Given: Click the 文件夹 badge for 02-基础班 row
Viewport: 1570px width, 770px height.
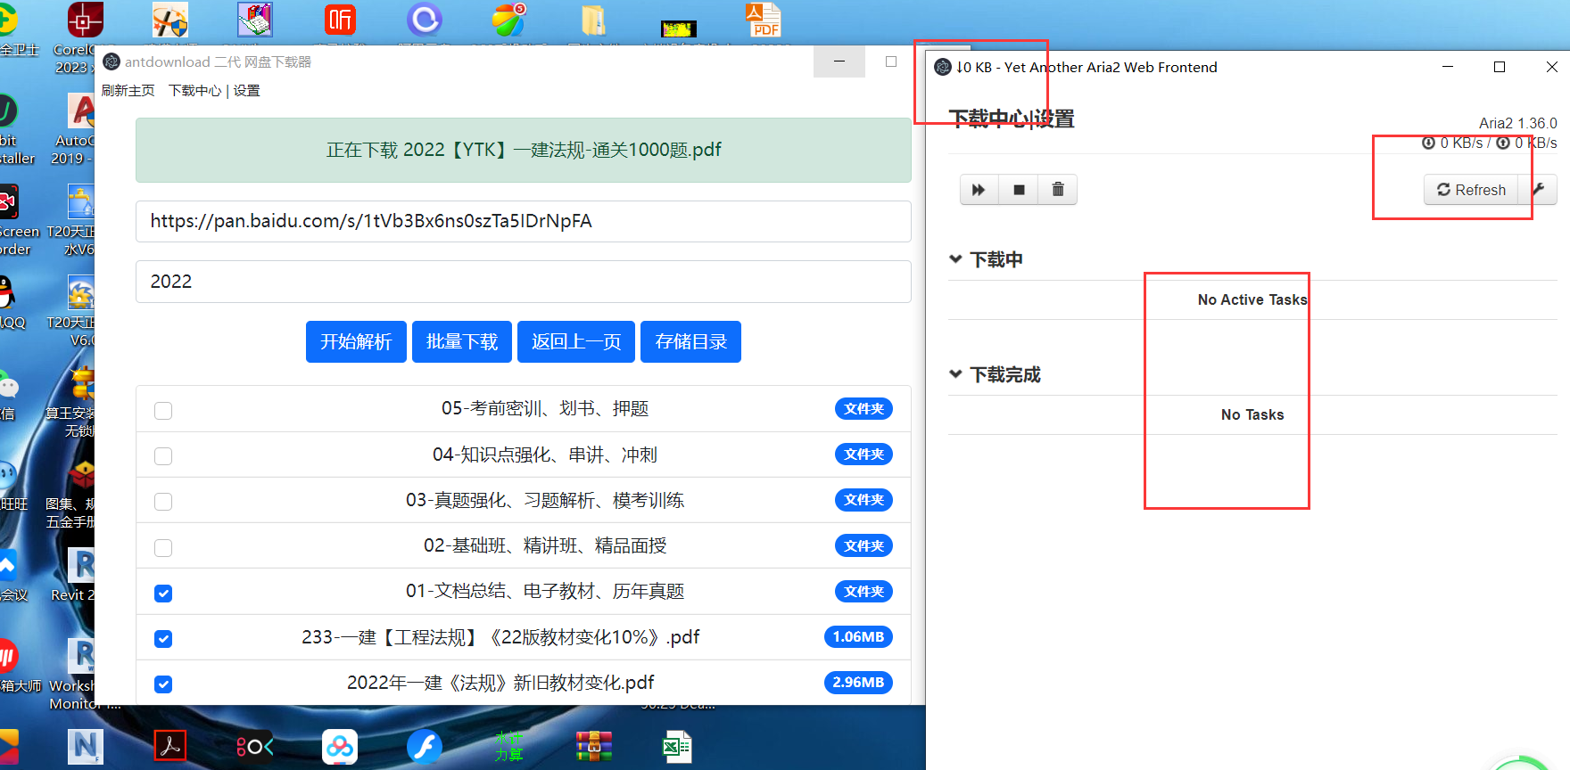Looking at the screenshot, I should [x=863, y=545].
